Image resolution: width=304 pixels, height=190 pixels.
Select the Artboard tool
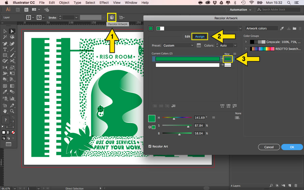[x=5, y=105]
